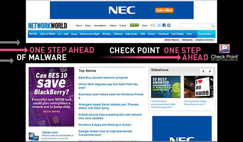Select the Security nav tab
The width and height of the screenshot is (243, 142).
point(33,34)
